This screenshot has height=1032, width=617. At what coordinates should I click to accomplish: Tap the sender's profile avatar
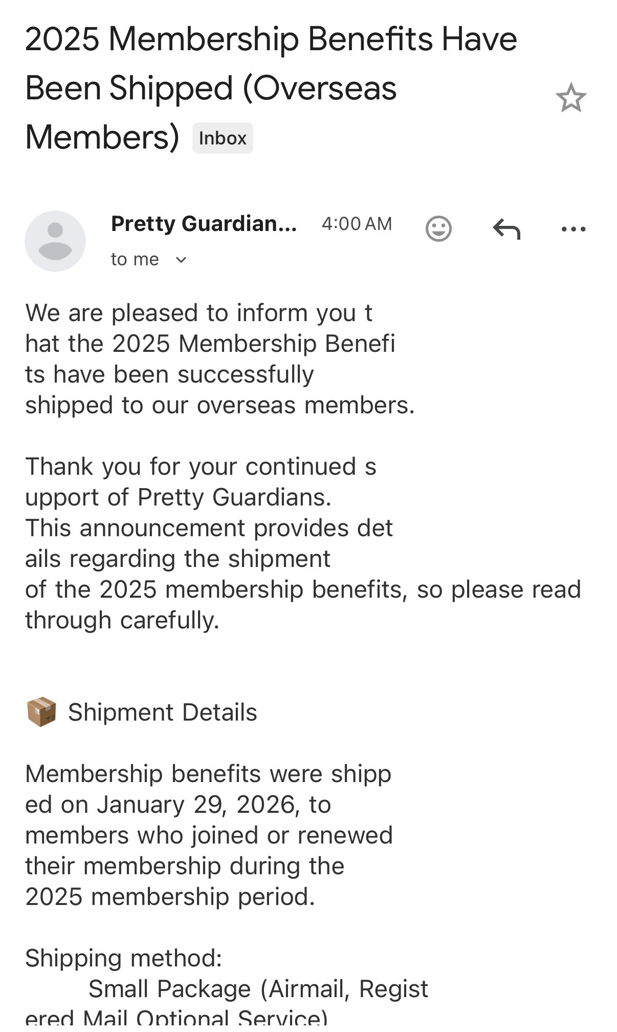pos(55,241)
